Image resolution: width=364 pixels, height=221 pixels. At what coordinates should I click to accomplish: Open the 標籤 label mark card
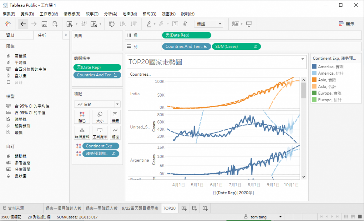(115, 117)
